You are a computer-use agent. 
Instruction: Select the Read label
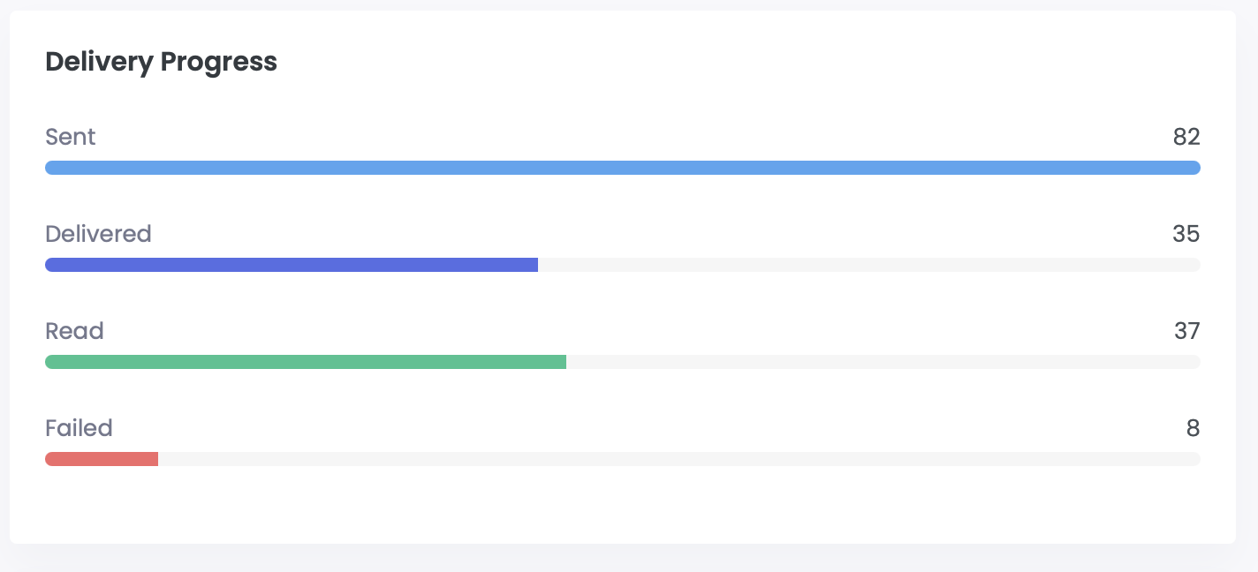(x=74, y=331)
